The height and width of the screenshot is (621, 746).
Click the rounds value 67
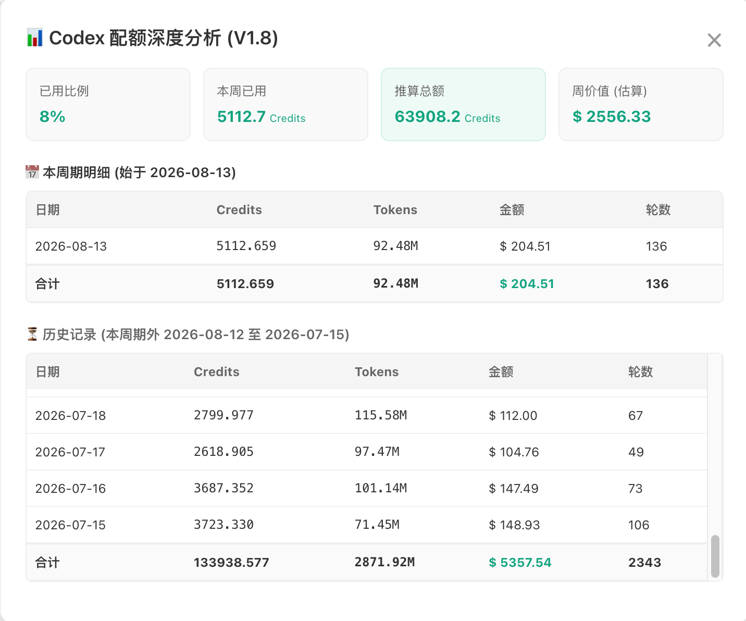(x=636, y=416)
